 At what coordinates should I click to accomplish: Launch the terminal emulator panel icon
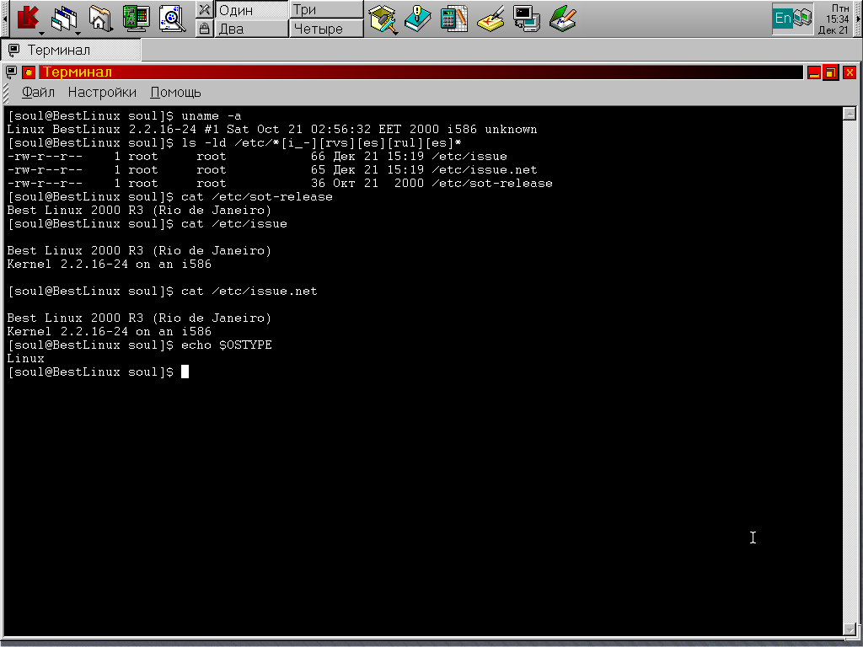[x=527, y=19]
